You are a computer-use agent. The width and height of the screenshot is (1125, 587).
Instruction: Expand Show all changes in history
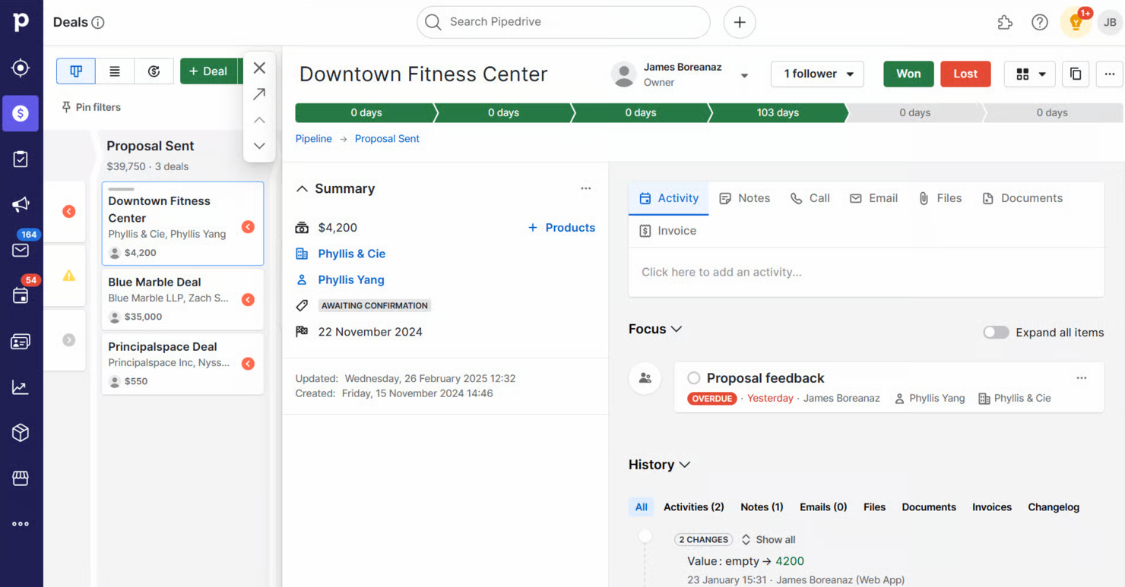768,540
